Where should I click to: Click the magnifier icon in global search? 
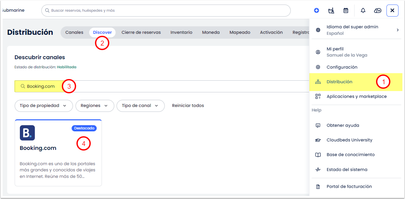point(48,10)
